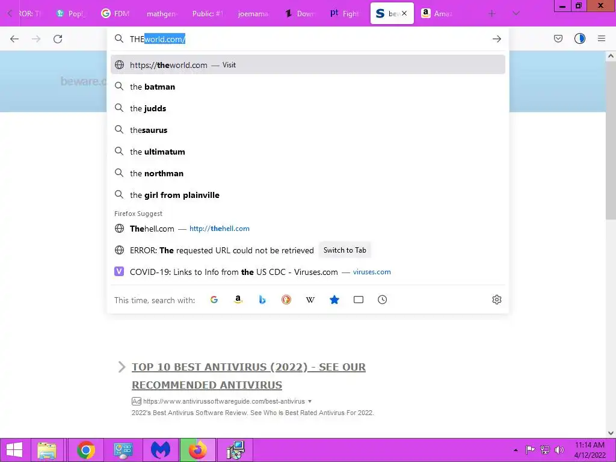Select 'thesaurus' search suggestion
The image size is (616, 462).
(x=308, y=130)
